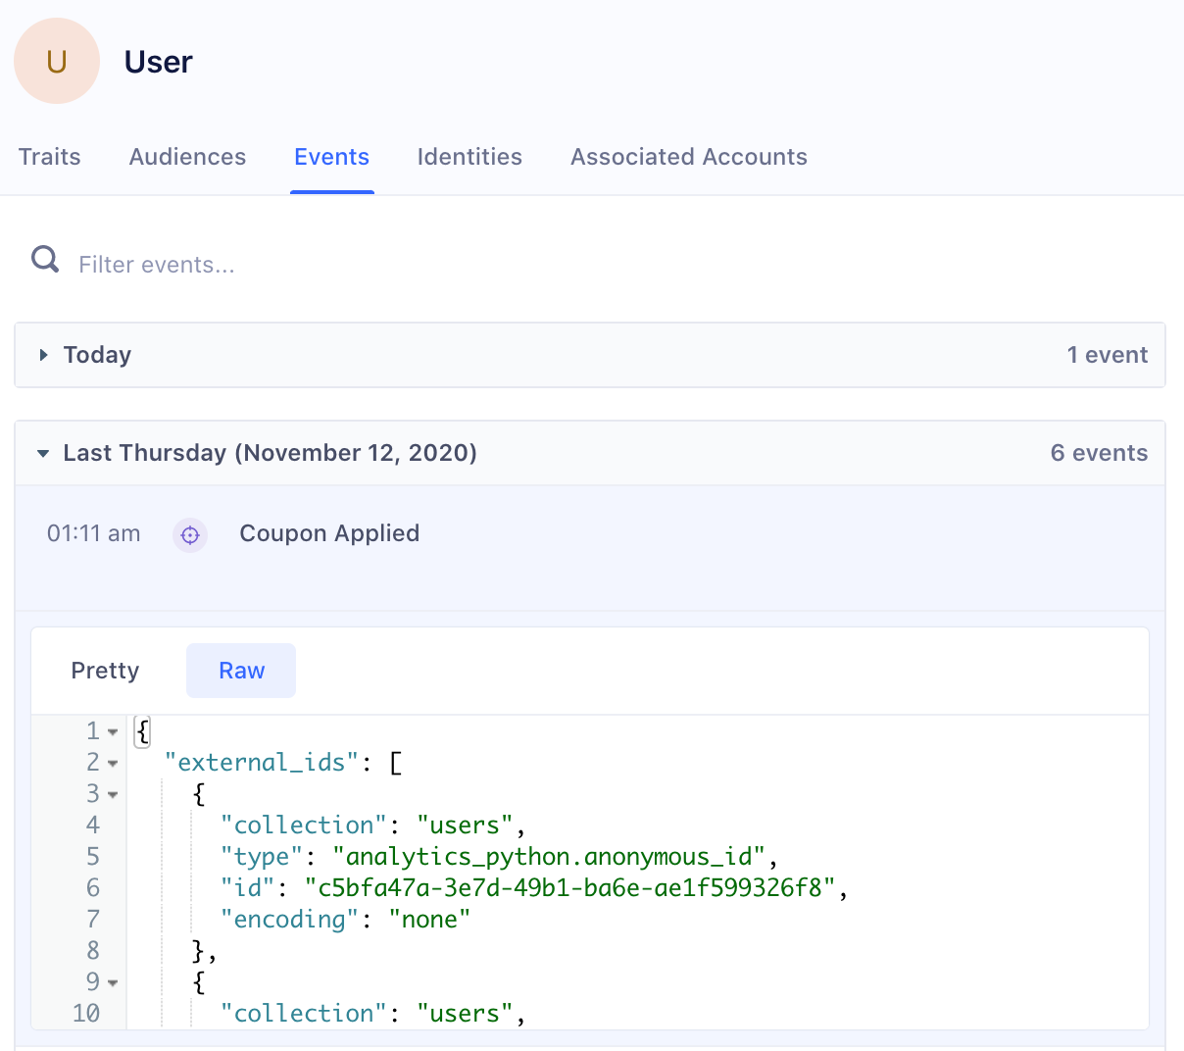Click the User avatar circle
Screen dimensions: 1184x1051
(x=57, y=60)
